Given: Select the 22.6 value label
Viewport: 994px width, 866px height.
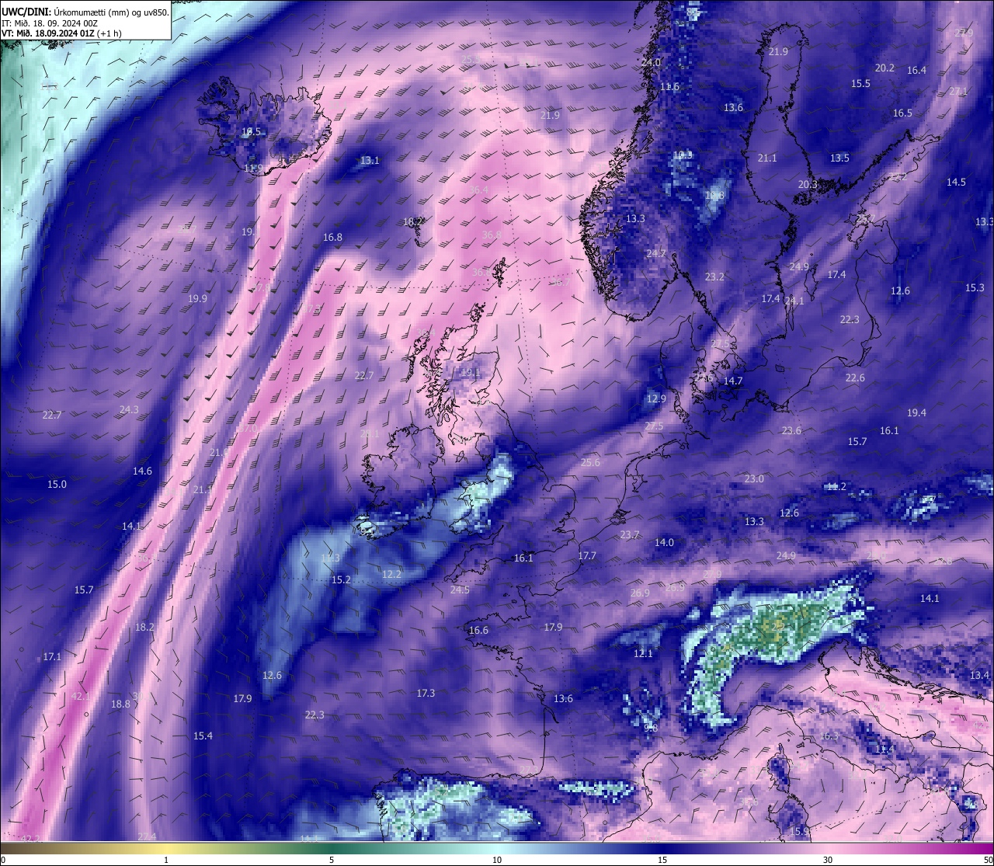Looking at the screenshot, I should tap(854, 378).
